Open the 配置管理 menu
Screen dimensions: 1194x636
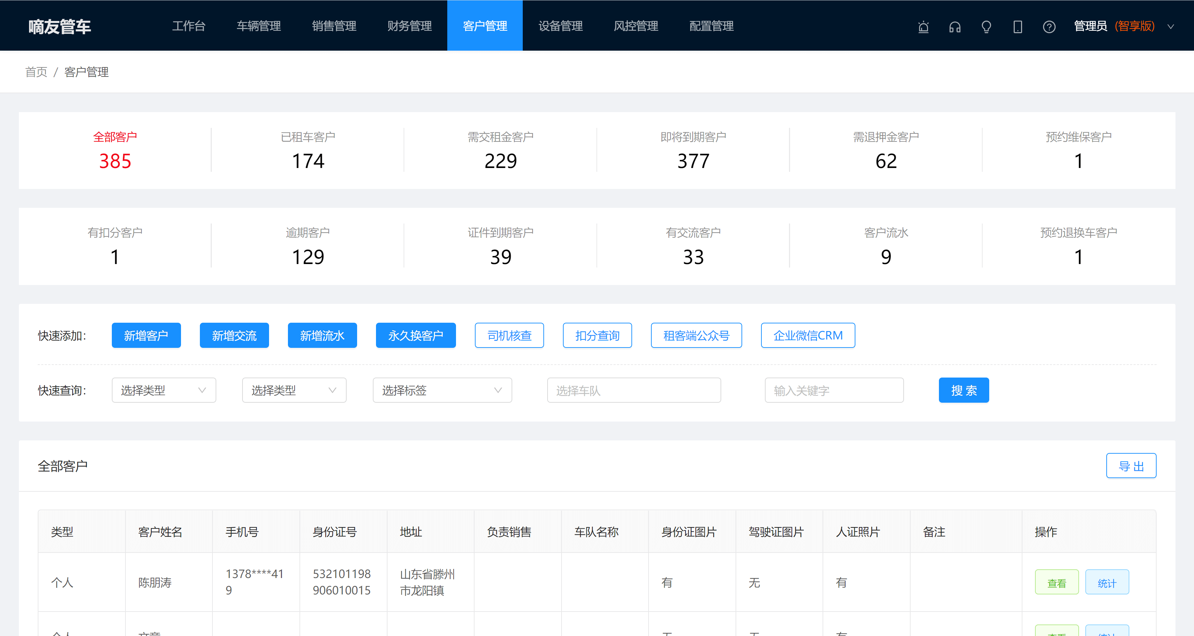point(711,26)
